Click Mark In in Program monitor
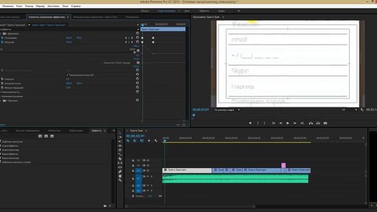 [x=258, y=123]
